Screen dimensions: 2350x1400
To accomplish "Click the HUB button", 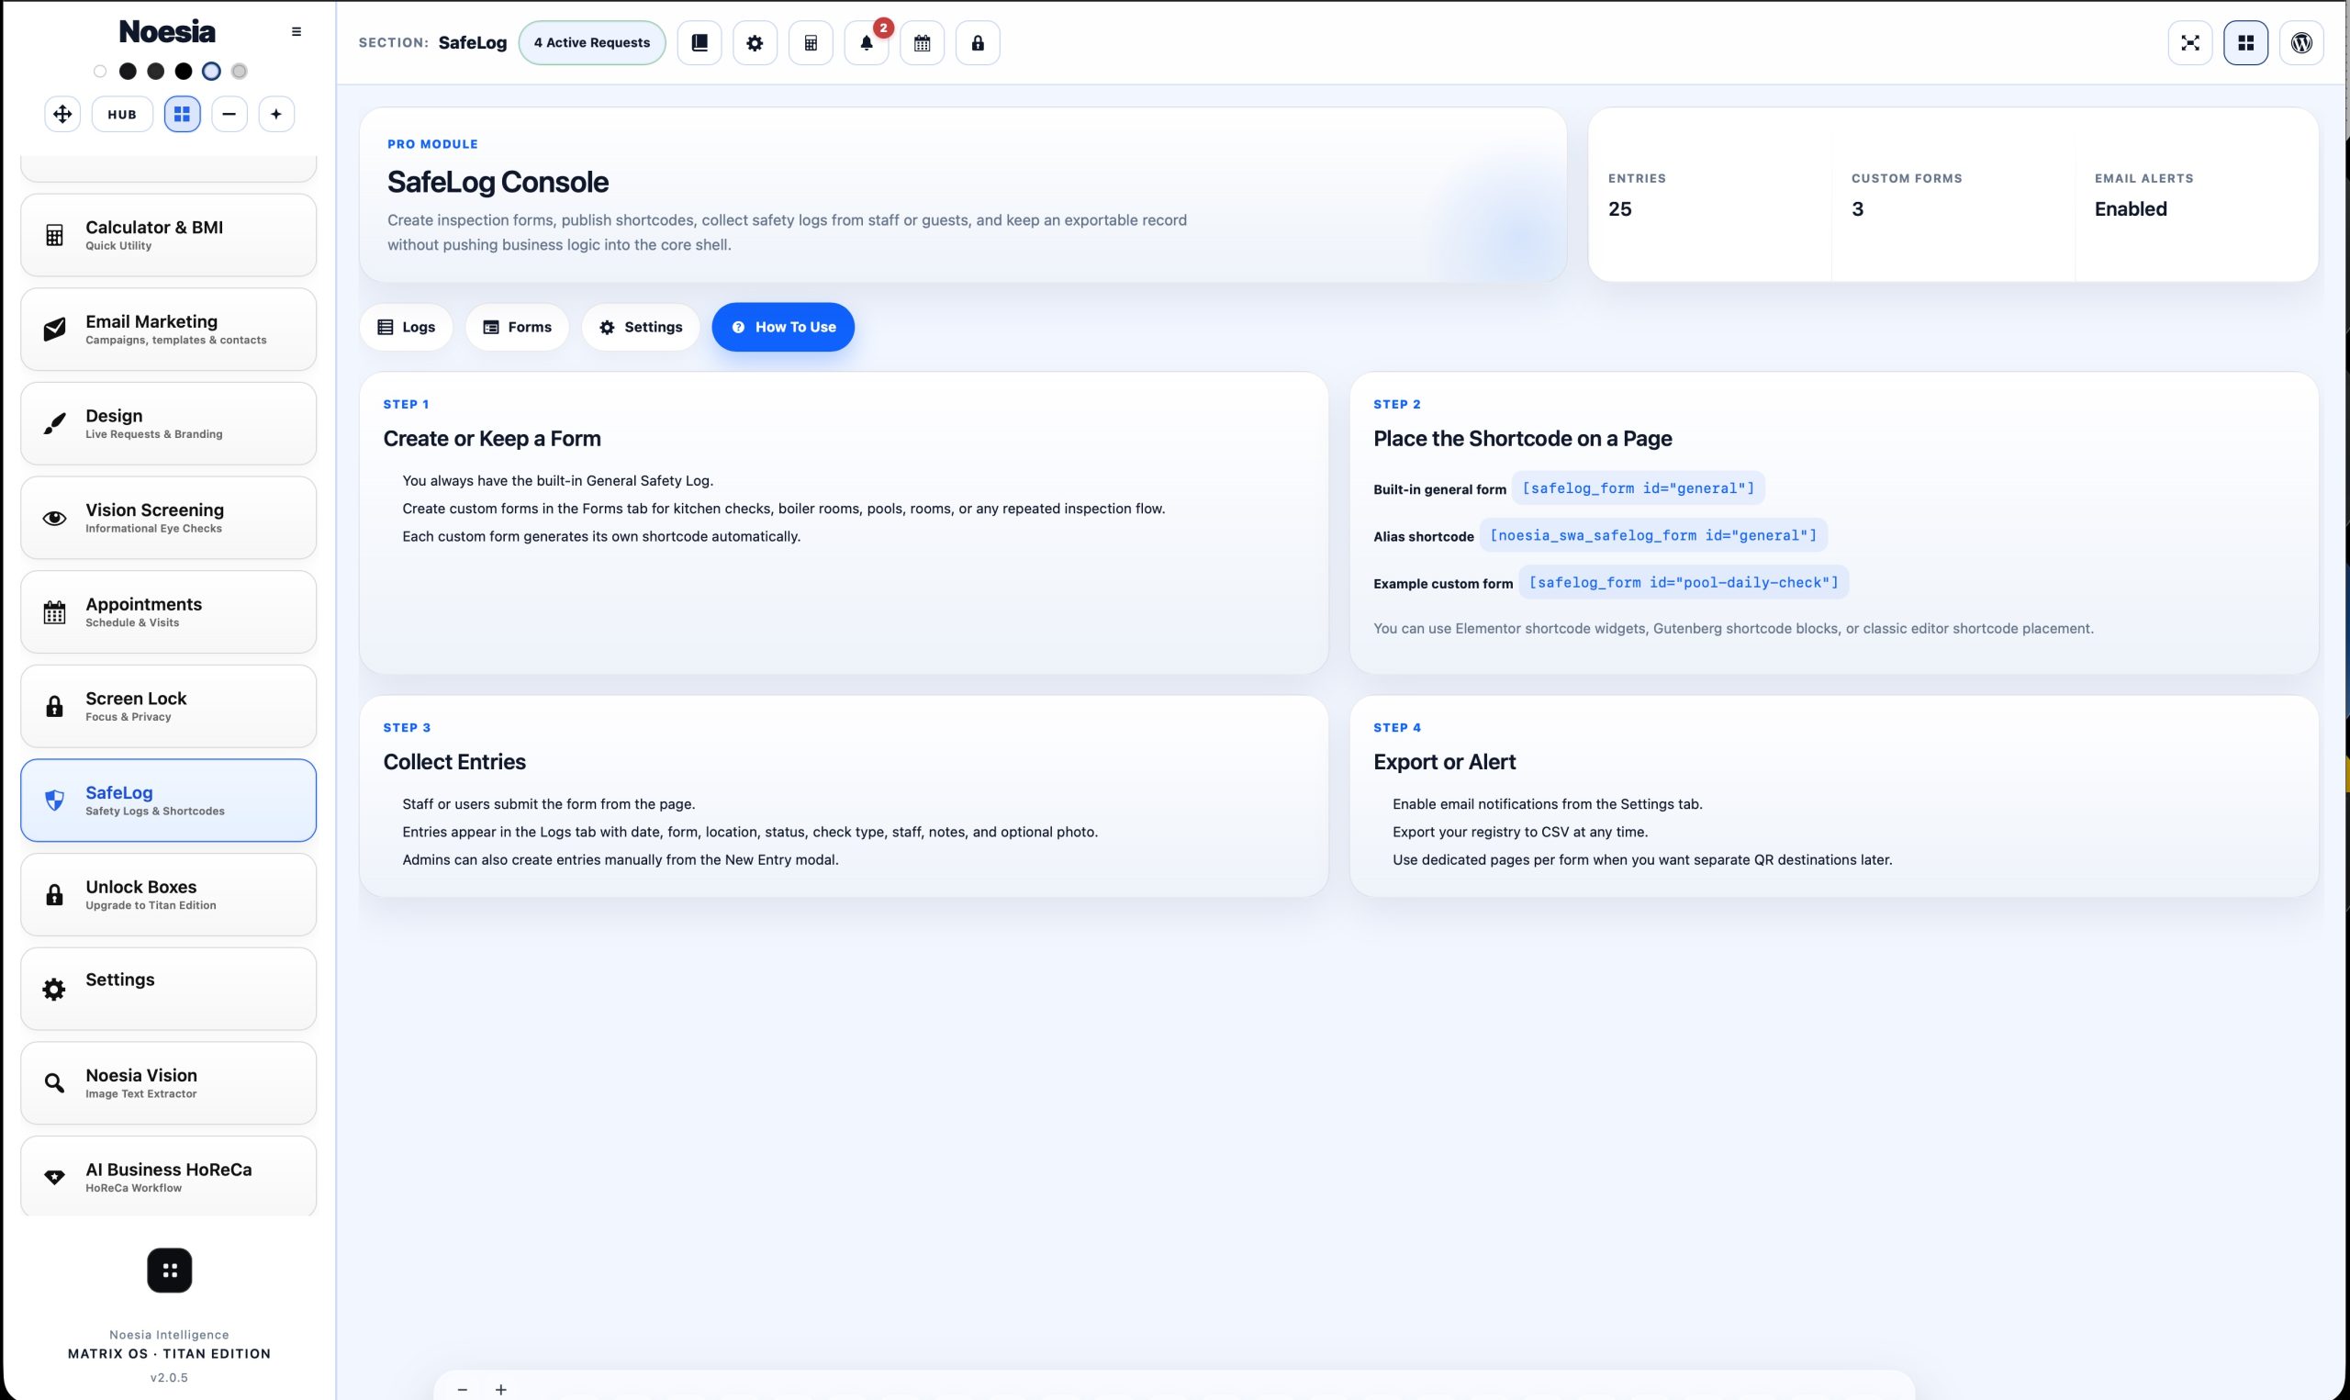I will 122,114.
